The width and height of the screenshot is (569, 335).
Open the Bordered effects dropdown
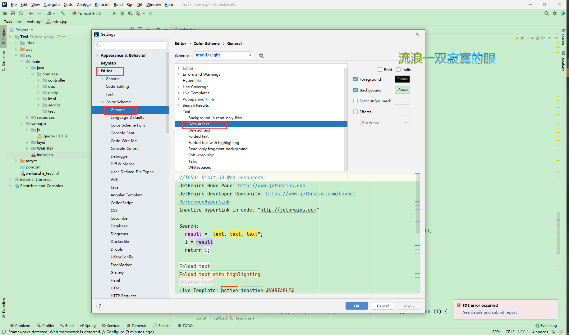click(384, 123)
